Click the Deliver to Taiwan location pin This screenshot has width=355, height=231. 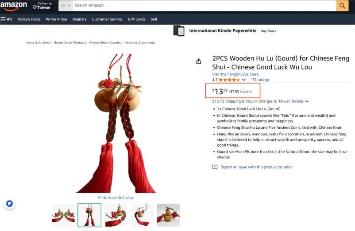tap(35, 7)
